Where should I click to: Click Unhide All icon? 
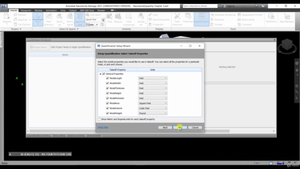click(141, 19)
